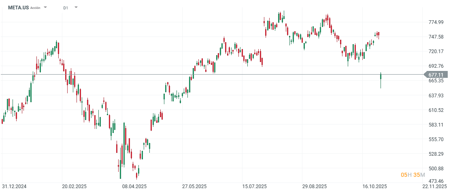Click the 31.12.2024 date label
Image resolution: width=453 pixels, height=193 pixels.
(13, 187)
